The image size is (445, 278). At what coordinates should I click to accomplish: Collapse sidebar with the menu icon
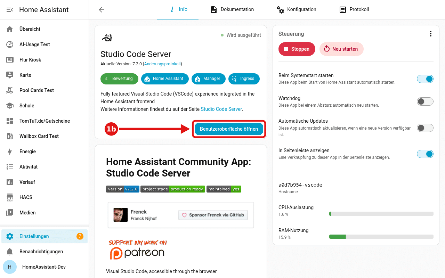[x=10, y=10]
